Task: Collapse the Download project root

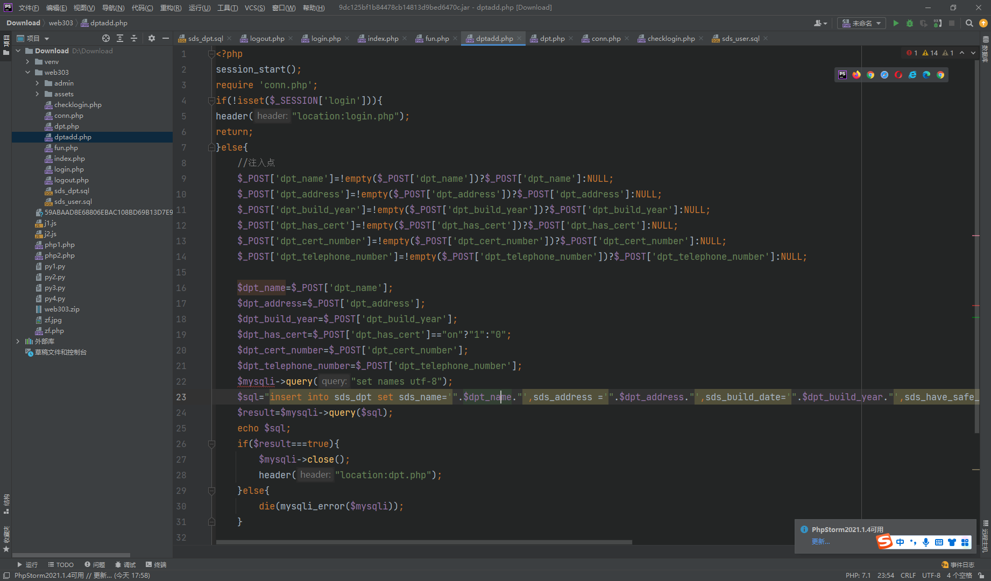Action: tap(18, 51)
